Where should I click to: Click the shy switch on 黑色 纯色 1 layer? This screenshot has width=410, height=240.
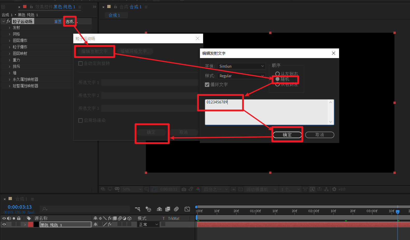pyautogui.click(x=96, y=224)
